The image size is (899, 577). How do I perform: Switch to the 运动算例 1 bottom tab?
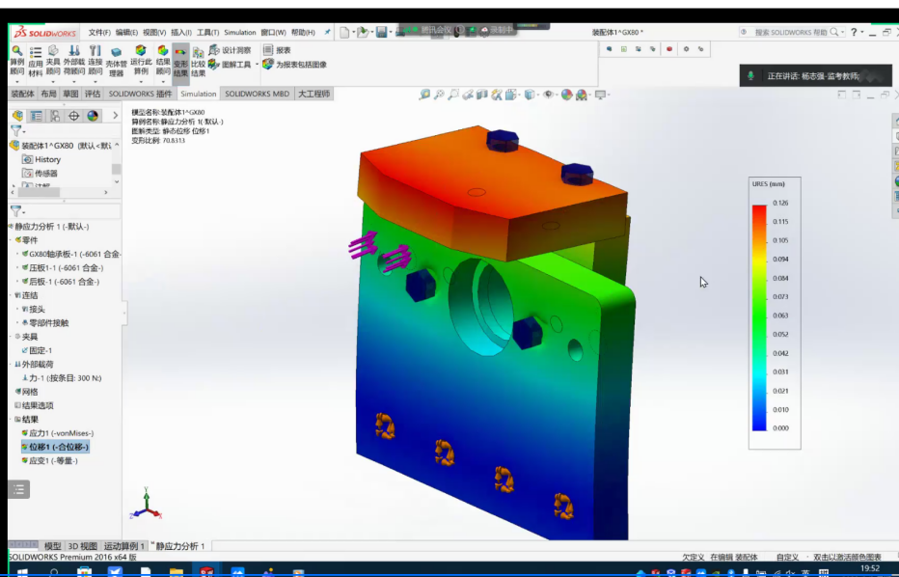pos(124,546)
